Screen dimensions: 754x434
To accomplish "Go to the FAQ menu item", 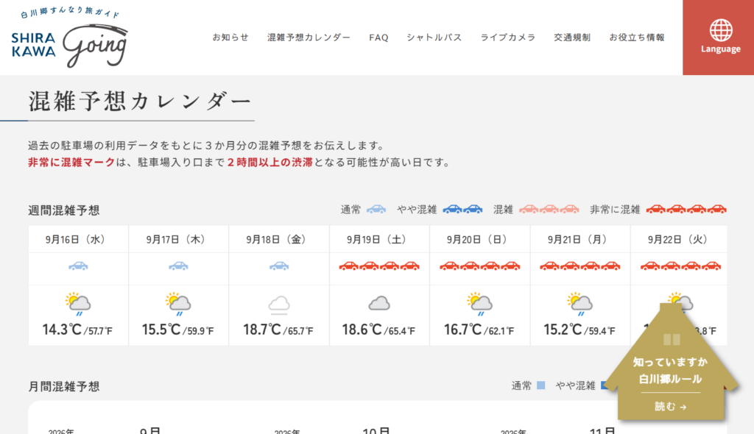I will click(x=379, y=38).
